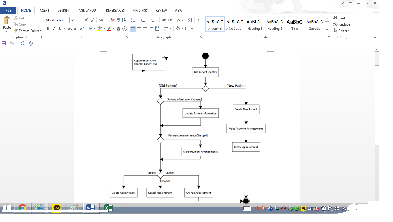The image size is (393, 222).
Task: Select the No Spacing style
Action: pyautogui.click(x=235, y=24)
